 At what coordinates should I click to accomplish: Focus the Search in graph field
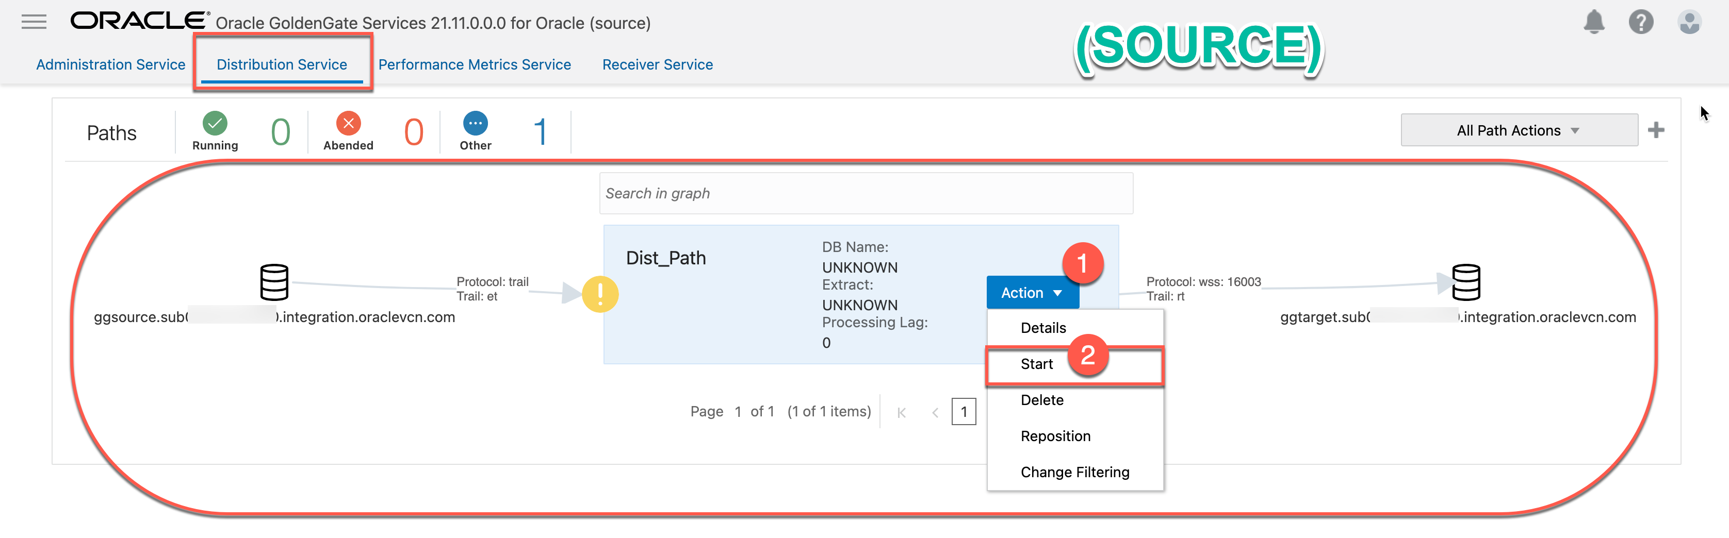tap(866, 194)
